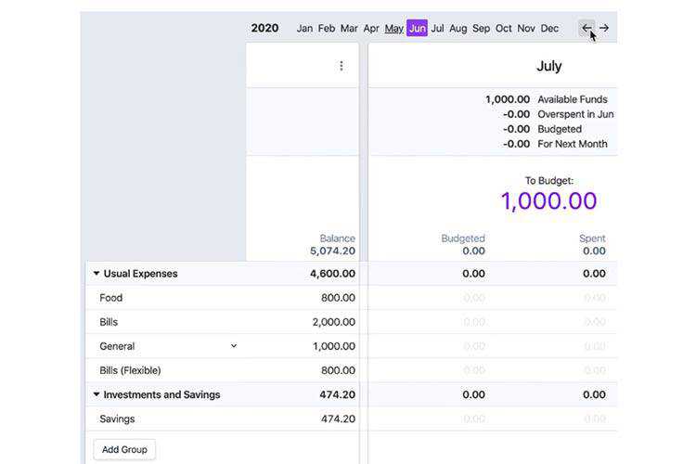Viewport: 696px width, 464px height.
Task: Jump to the Dec month tab
Action: click(x=549, y=29)
